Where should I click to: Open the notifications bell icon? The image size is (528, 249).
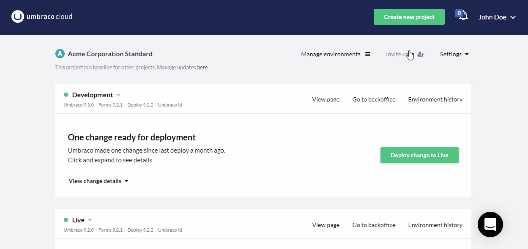point(463,16)
